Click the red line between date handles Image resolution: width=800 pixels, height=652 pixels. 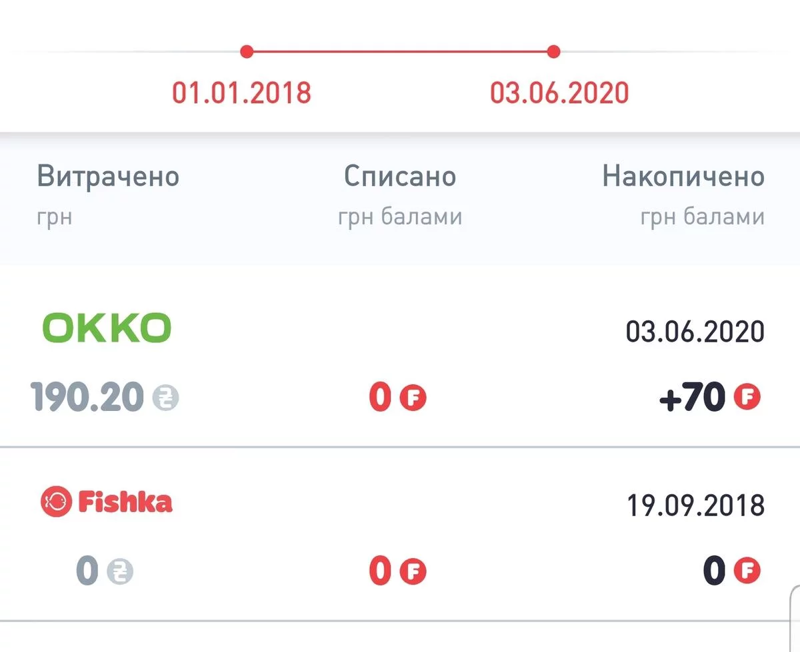click(400, 51)
